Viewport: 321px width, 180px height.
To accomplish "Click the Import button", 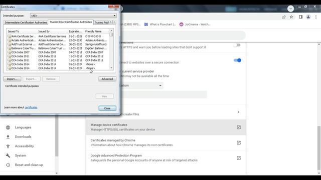I will tap(12, 79).
